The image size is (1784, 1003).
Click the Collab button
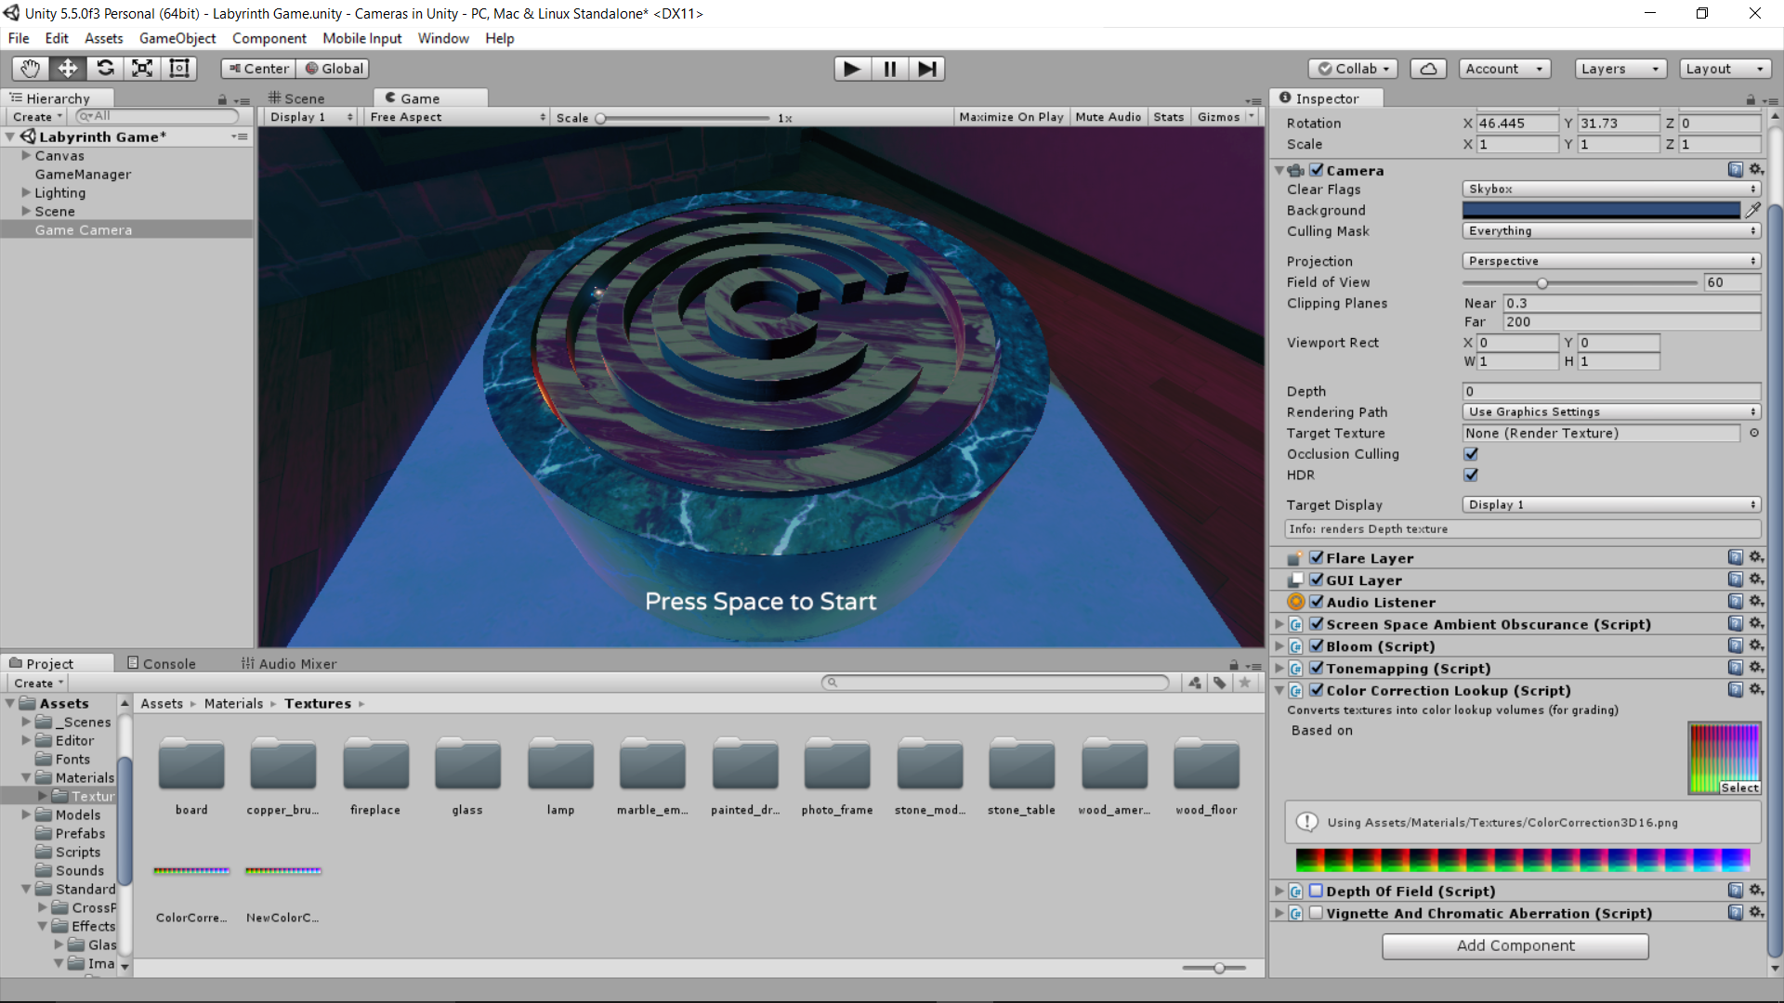click(1354, 69)
